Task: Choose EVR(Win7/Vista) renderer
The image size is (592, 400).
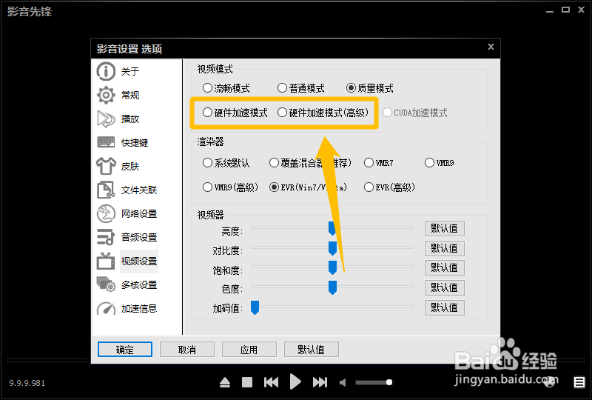Action: (x=308, y=187)
